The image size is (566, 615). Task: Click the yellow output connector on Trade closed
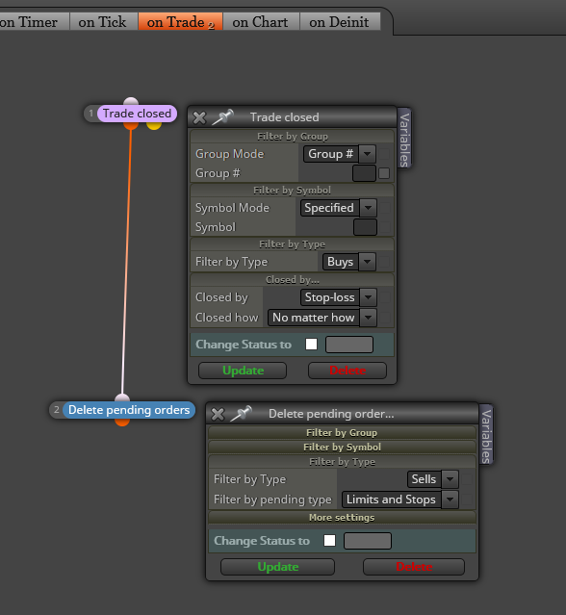tap(154, 125)
